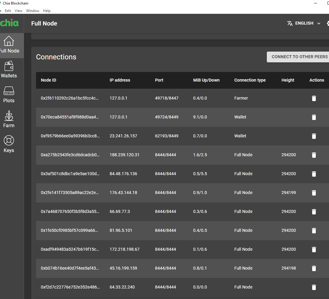Click the Port column header
The height and width of the screenshot is (299, 329).
coord(159,80)
